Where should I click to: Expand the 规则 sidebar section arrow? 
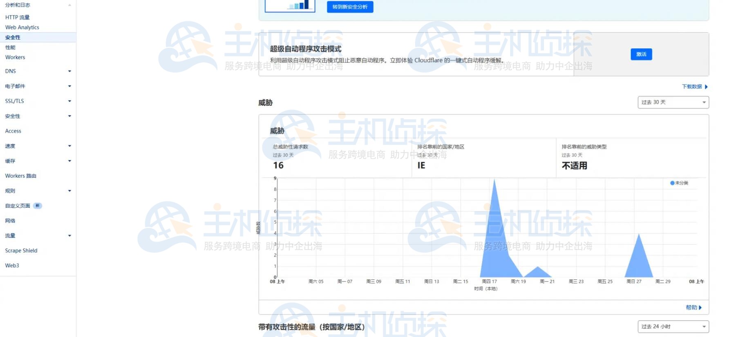pos(69,191)
